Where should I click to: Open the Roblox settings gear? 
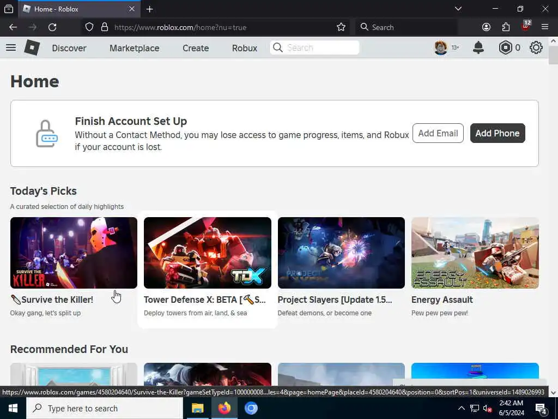pyautogui.click(x=536, y=47)
